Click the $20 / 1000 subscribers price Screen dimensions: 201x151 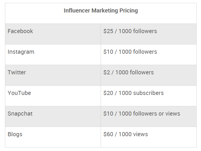(x=134, y=93)
